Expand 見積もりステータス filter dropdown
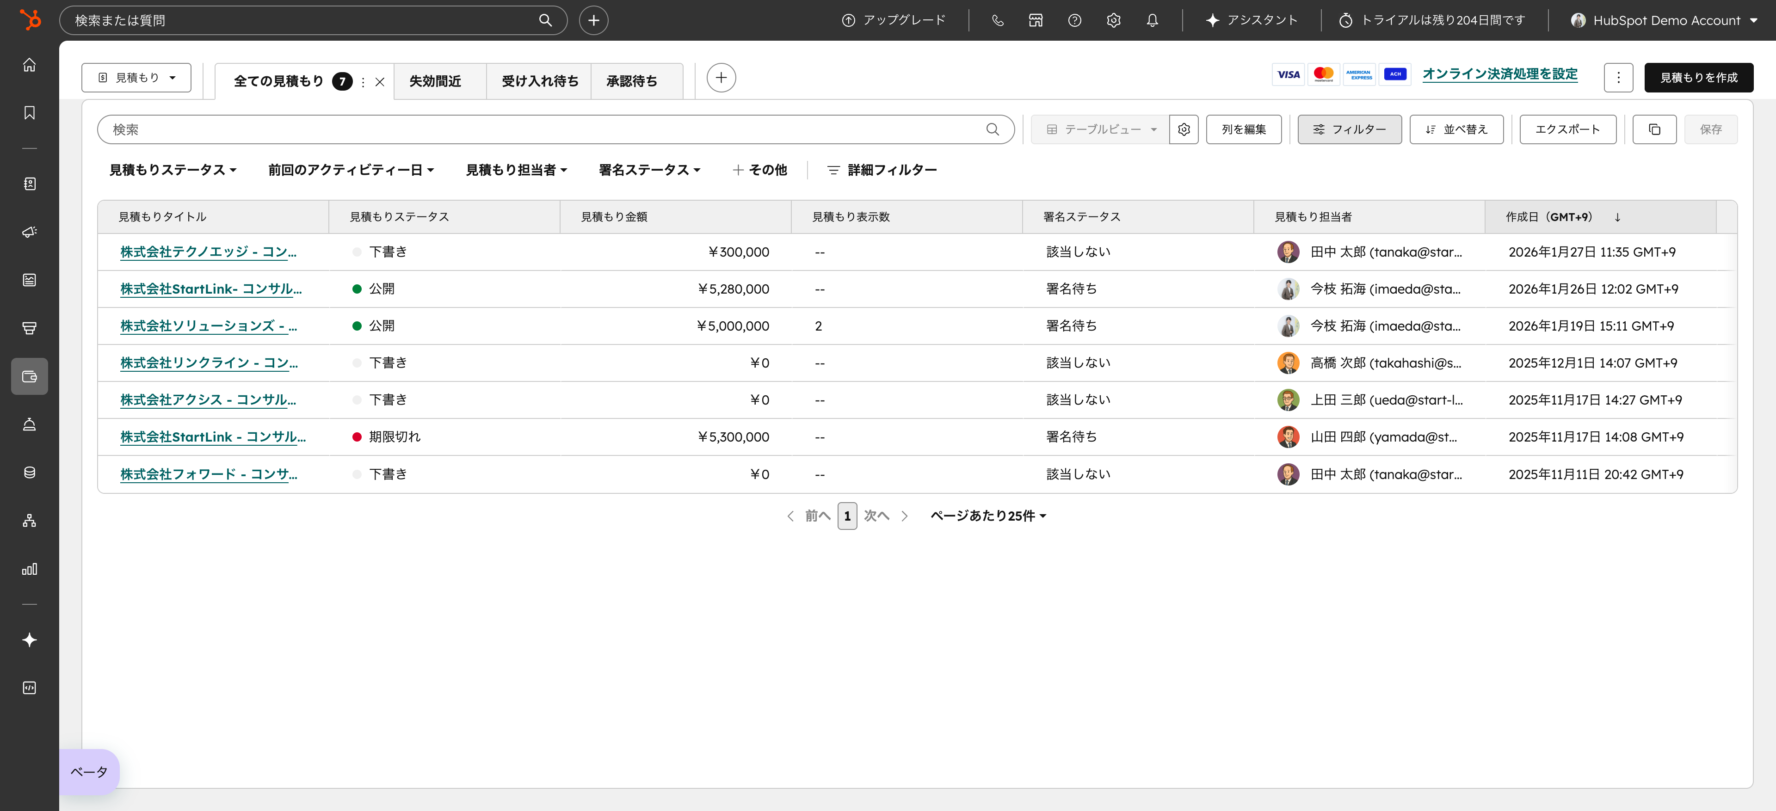Image resolution: width=1776 pixels, height=811 pixels. click(x=173, y=170)
